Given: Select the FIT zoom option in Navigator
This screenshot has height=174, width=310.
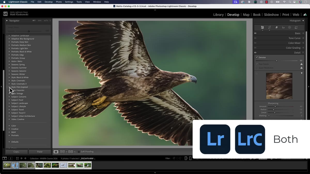Looking at the screenshot, I should point(34,21).
